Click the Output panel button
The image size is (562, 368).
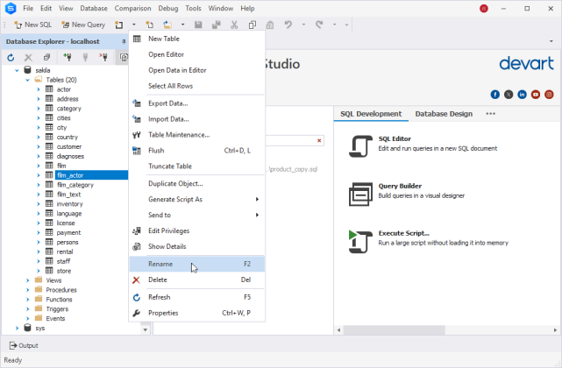pos(23,345)
